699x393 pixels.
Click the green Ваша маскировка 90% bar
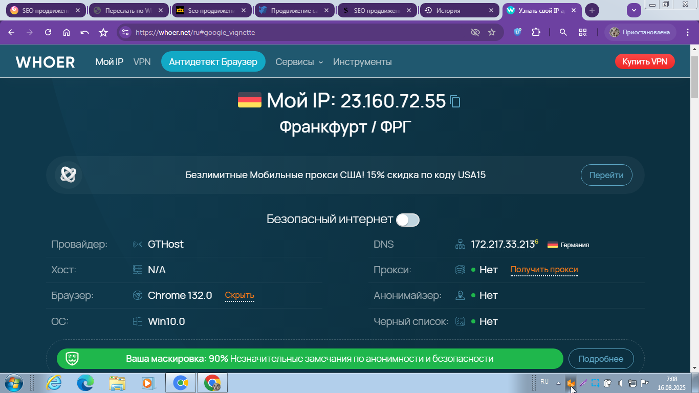click(310, 359)
